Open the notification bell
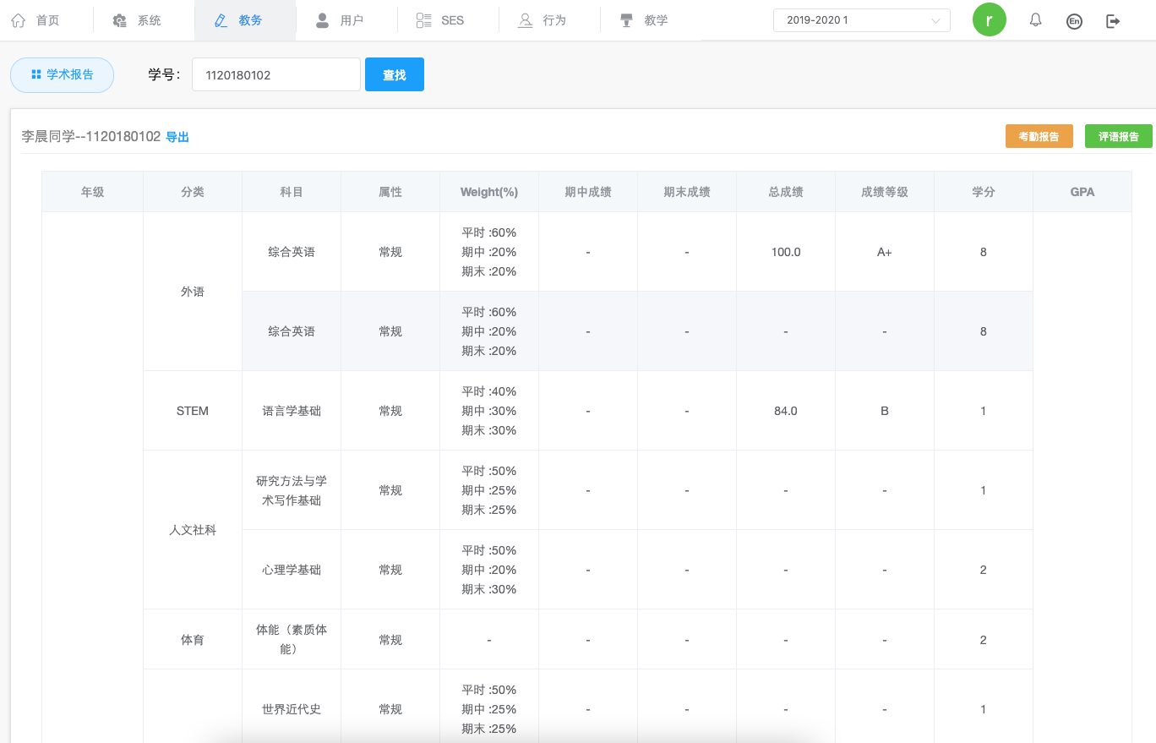 (1035, 20)
